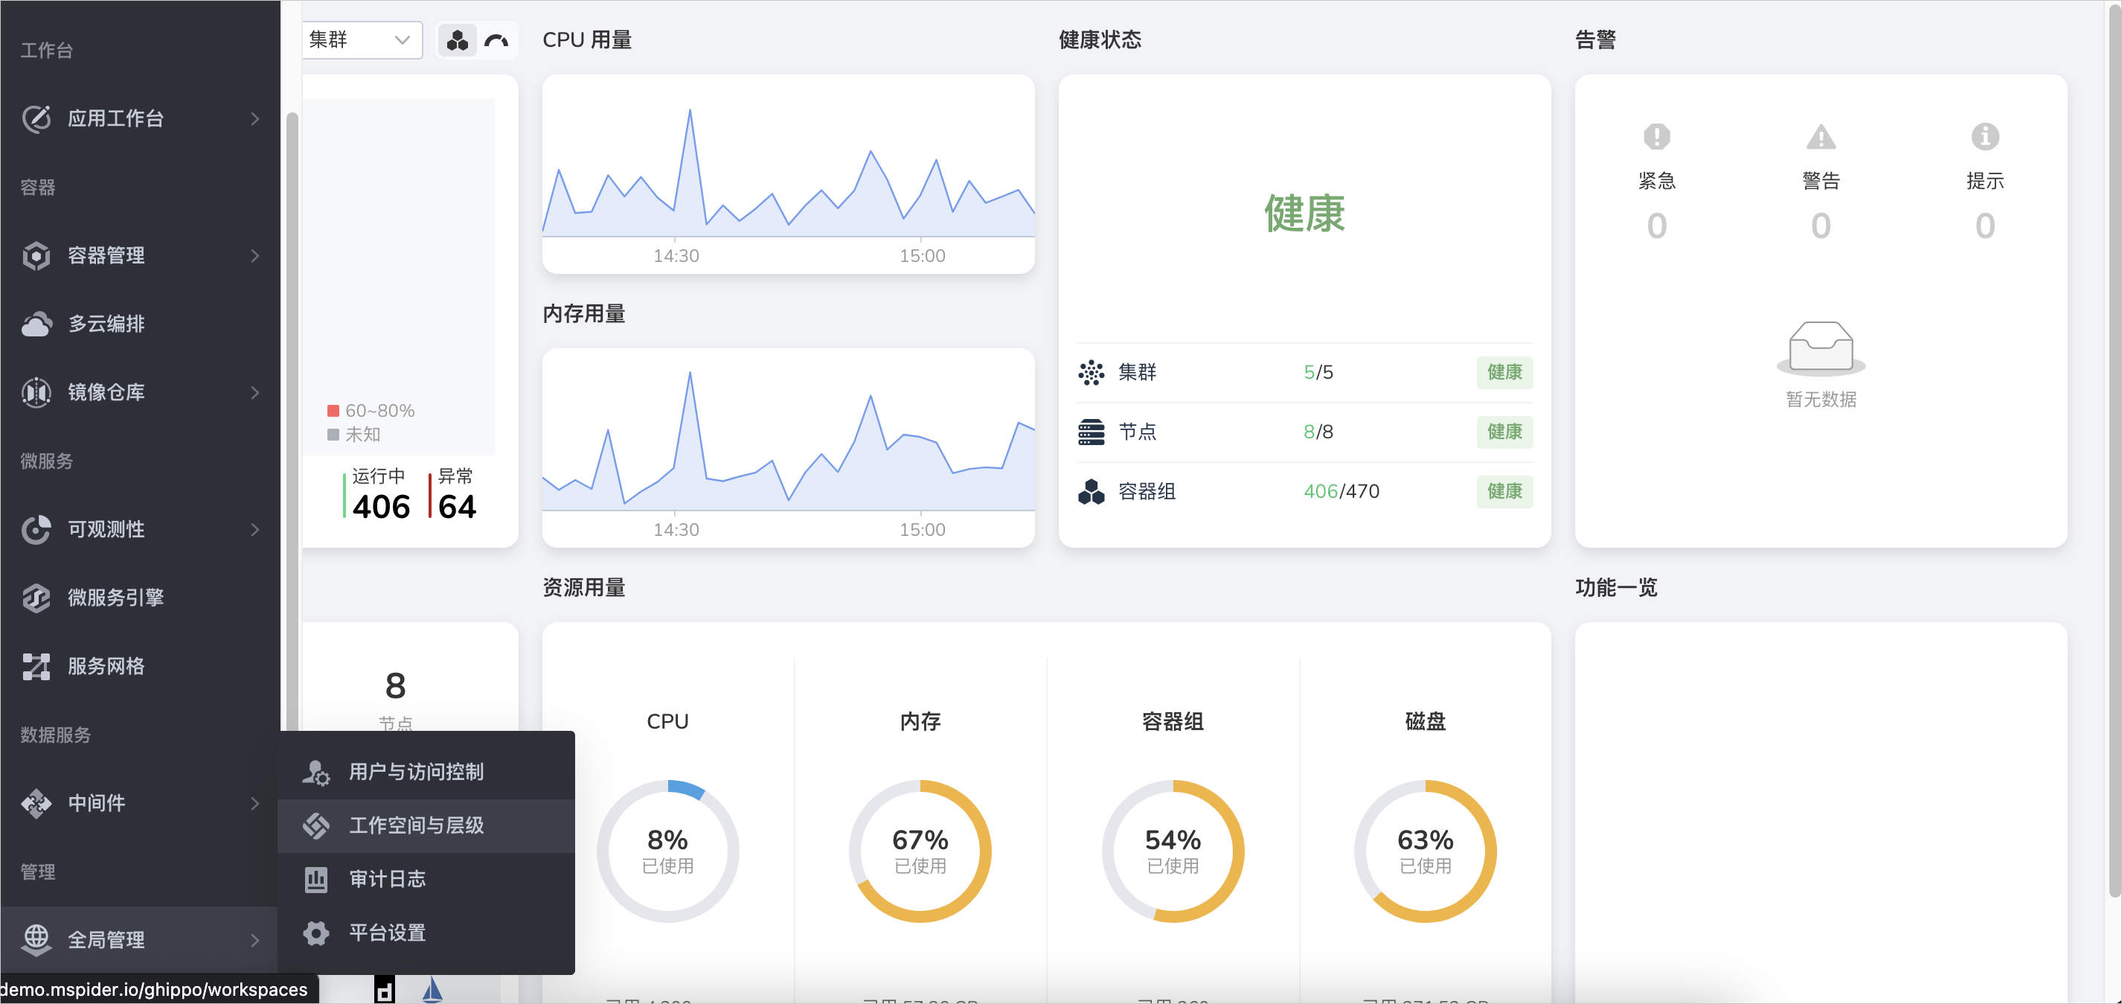Click the 全局管理 globe icon
Image resolution: width=2122 pixels, height=1004 pixels.
coord(36,940)
